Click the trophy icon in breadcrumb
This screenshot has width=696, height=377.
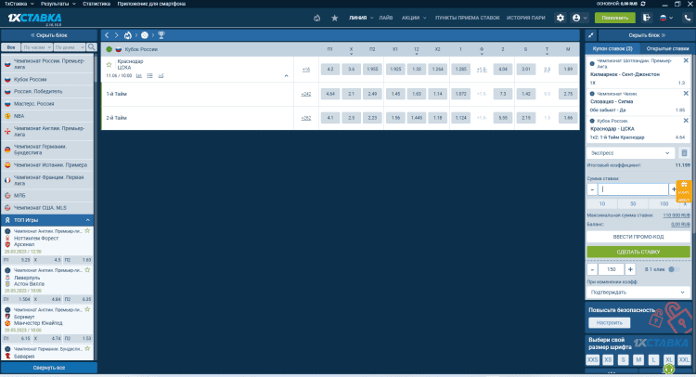(161, 35)
